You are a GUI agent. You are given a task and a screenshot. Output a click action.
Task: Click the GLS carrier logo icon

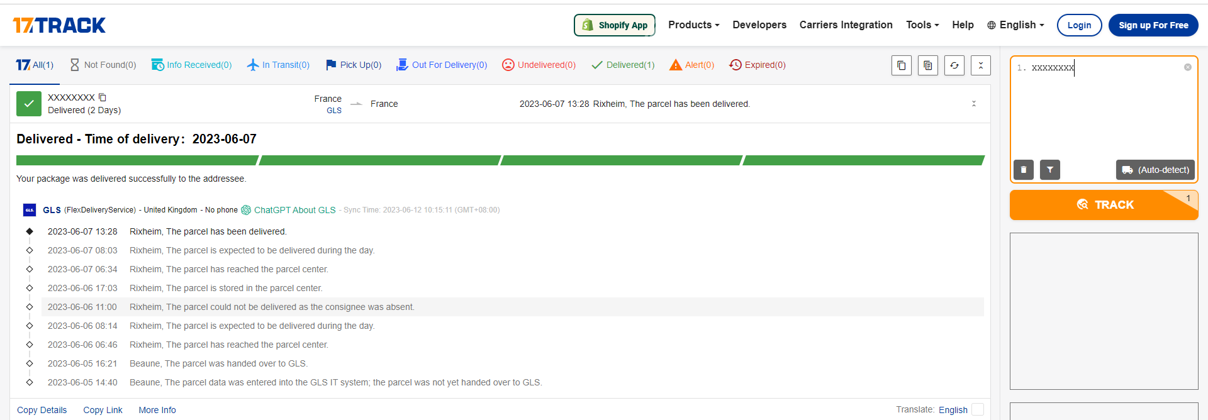click(x=30, y=210)
